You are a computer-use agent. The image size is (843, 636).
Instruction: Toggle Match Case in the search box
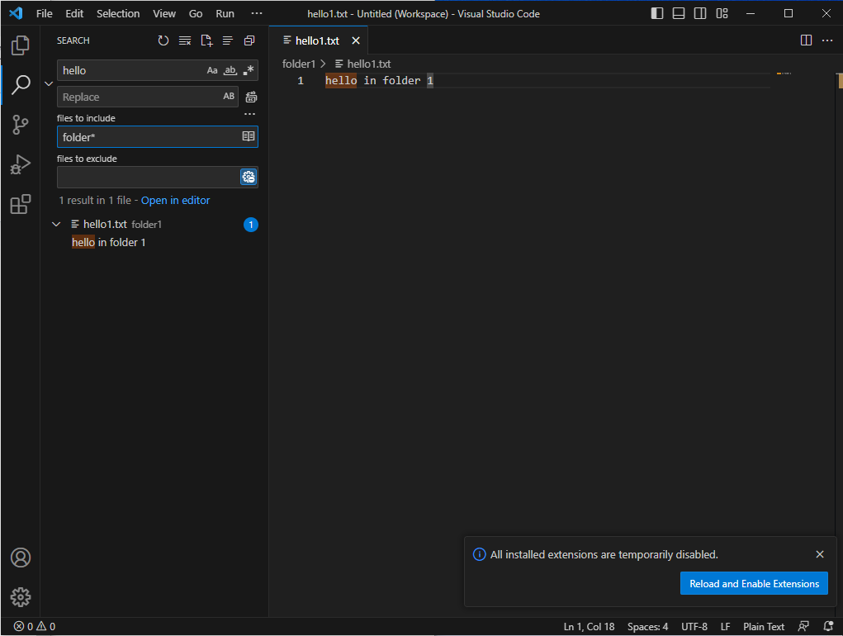(x=211, y=70)
